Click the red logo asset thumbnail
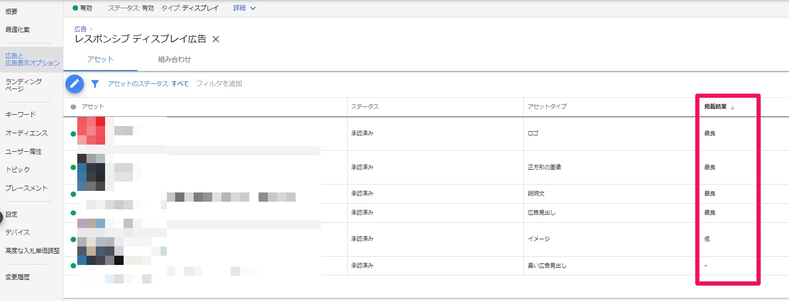This screenshot has height=301, width=789. [x=91, y=131]
